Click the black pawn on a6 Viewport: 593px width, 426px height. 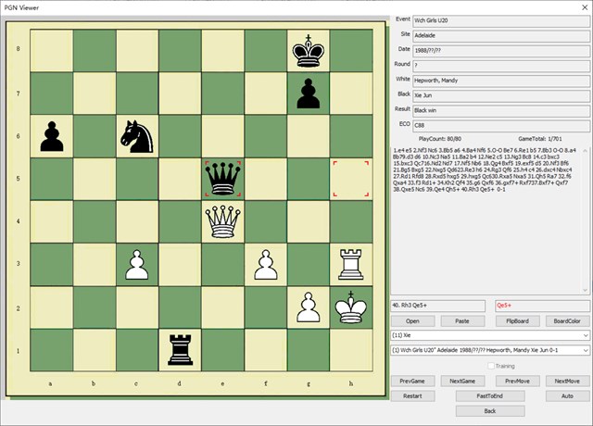[52, 136]
